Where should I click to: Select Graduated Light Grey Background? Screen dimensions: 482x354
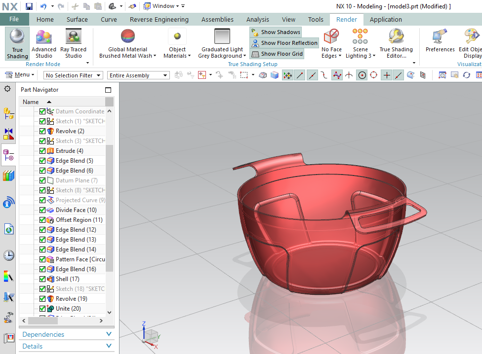tap(221, 43)
